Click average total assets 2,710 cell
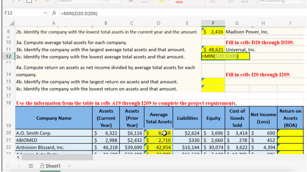This screenshot has width=307, height=172. (158, 140)
